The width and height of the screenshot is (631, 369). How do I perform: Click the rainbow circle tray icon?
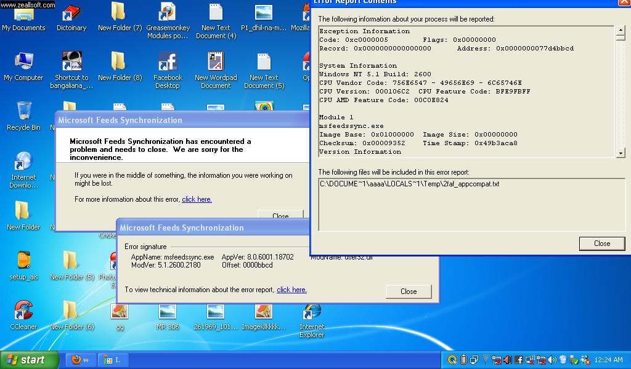pyautogui.click(x=452, y=360)
